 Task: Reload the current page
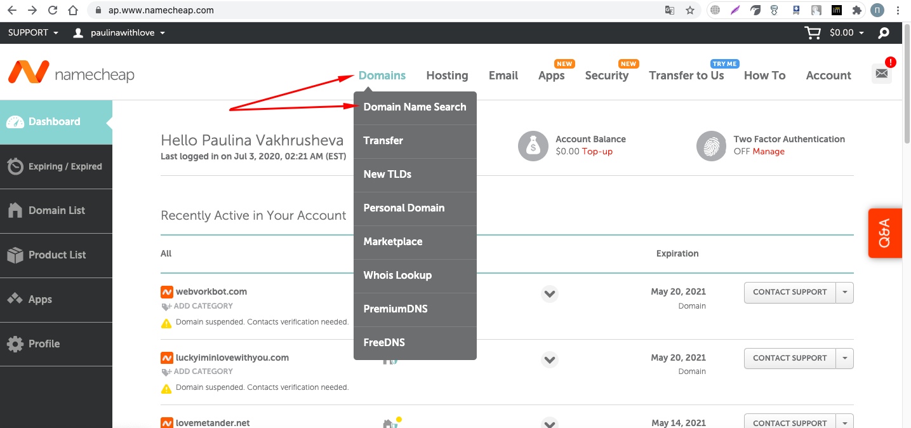tap(53, 10)
